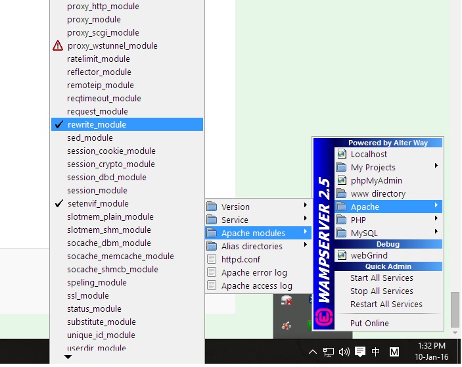The image size is (462, 367).
Task: Click Start All Services
Action: [x=388, y=278]
